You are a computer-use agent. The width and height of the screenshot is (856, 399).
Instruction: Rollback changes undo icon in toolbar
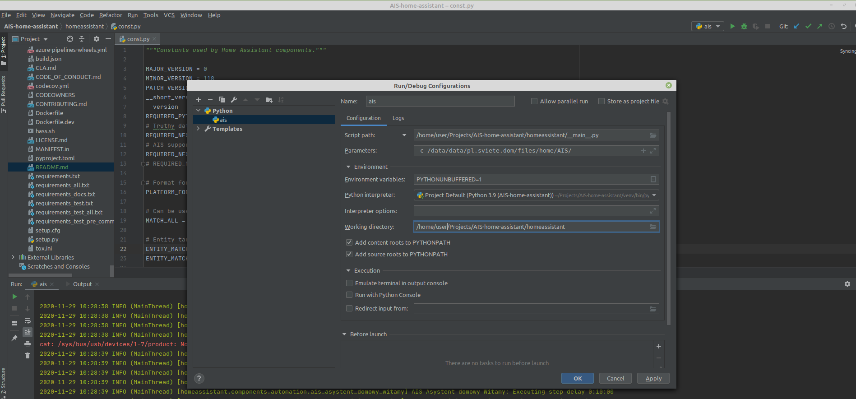[843, 26]
